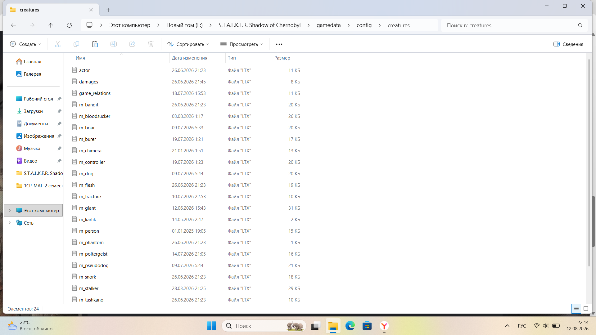Open the three-dots more options menu
Image resolution: width=596 pixels, height=335 pixels.
pyautogui.click(x=279, y=44)
